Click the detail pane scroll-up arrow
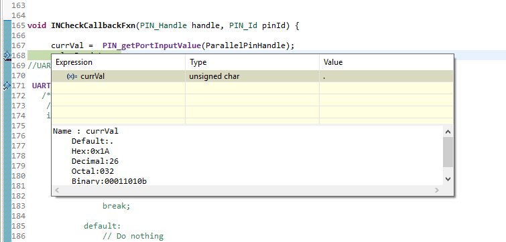This screenshot has width=506, height=242. click(448, 131)
